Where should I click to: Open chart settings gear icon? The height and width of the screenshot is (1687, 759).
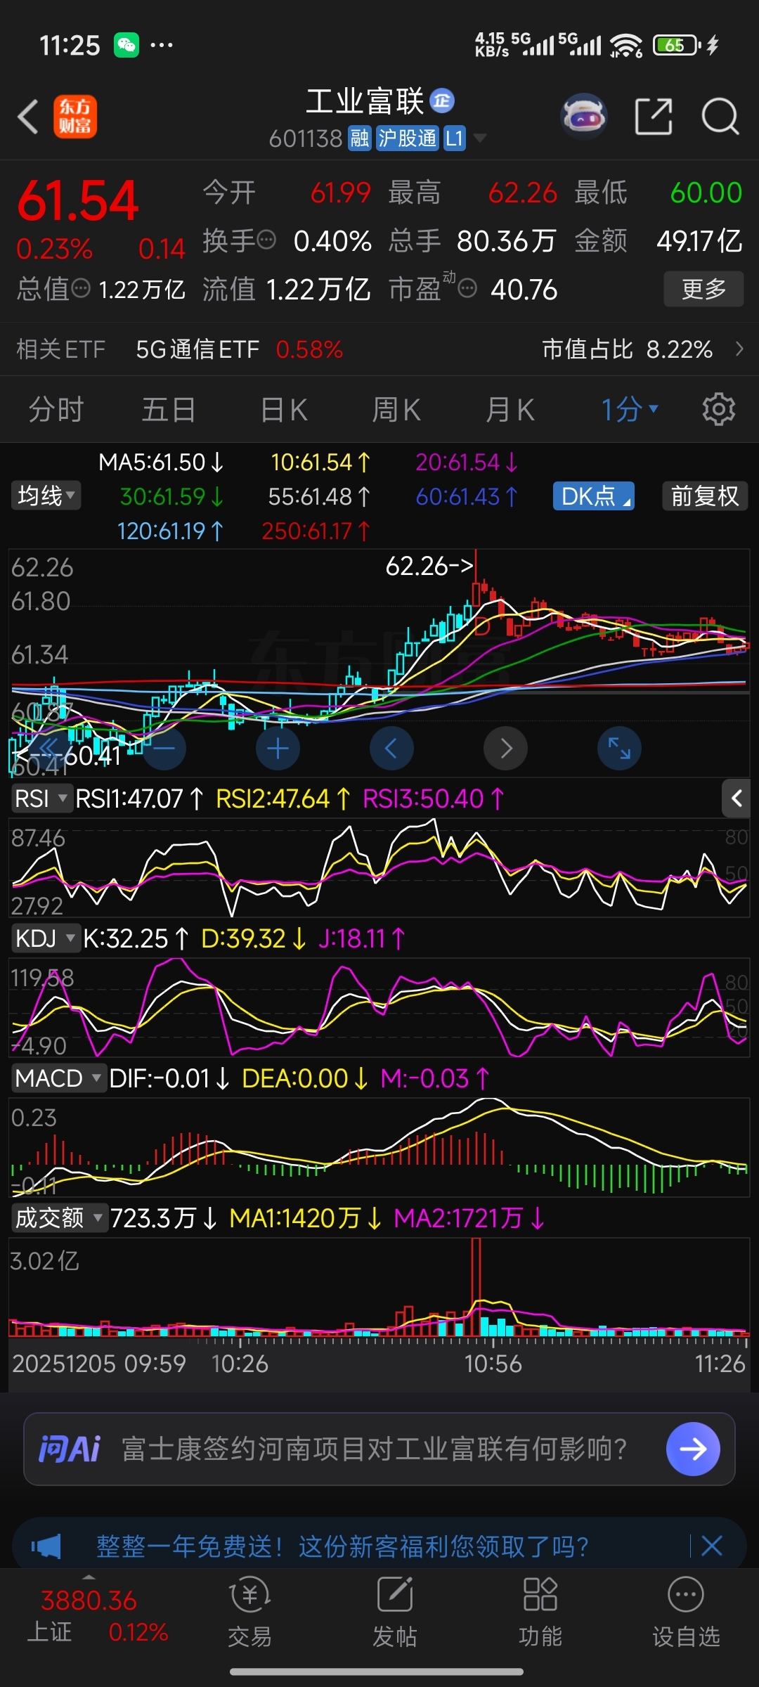coord(718,409)
